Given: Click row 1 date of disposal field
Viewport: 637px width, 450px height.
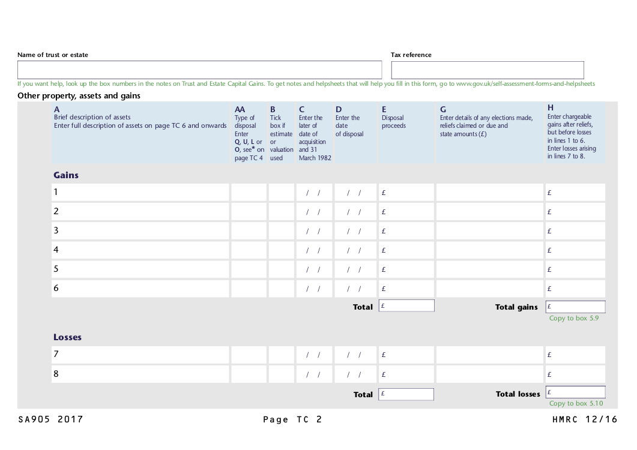Looking at the screenshot, I should (x=355, y=193).
